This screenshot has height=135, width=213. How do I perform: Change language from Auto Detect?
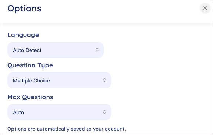click(56, 50)
